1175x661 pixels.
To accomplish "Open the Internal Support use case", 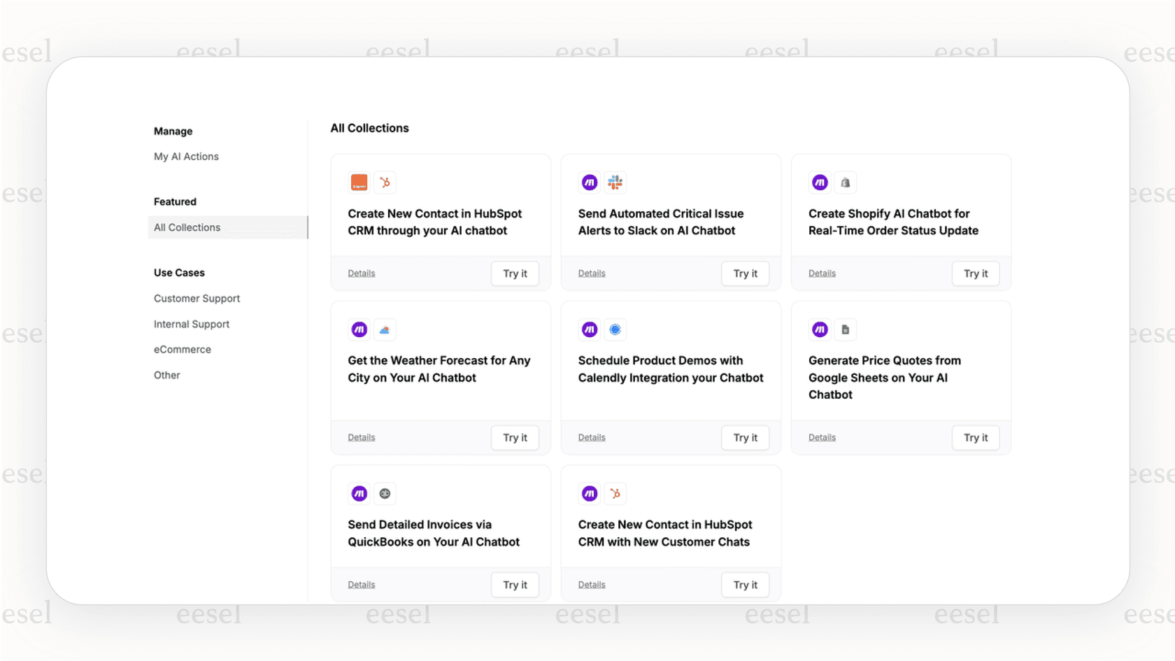I will click(191, 324).
